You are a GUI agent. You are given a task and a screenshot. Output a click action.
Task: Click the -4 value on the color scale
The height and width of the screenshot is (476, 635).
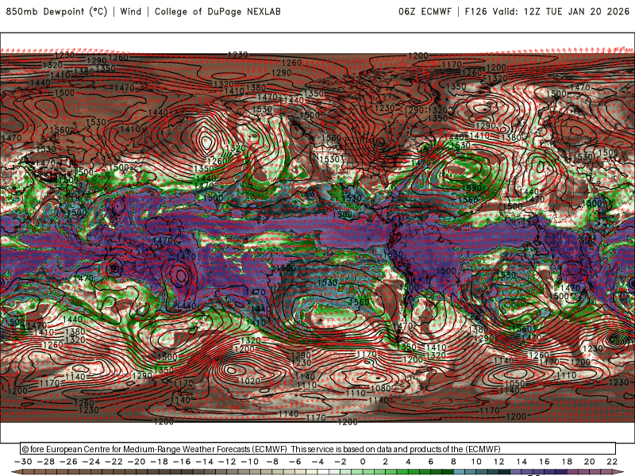pyautogui.click(x=317, y=462)
